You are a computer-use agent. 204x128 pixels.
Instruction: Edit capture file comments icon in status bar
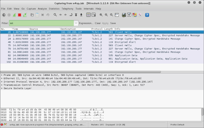(x=5, y=125)
